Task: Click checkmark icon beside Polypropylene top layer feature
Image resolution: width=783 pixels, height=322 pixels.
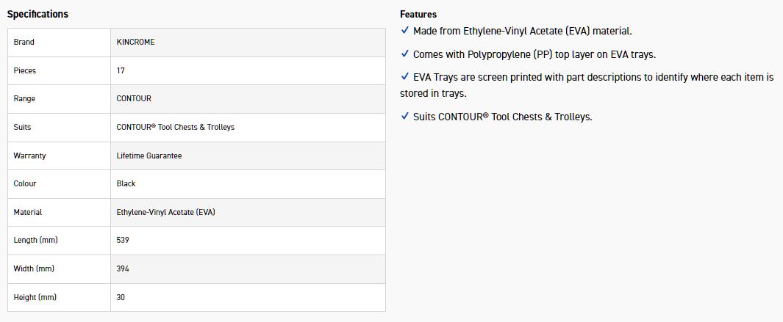Action: click(x=404, y=54)
